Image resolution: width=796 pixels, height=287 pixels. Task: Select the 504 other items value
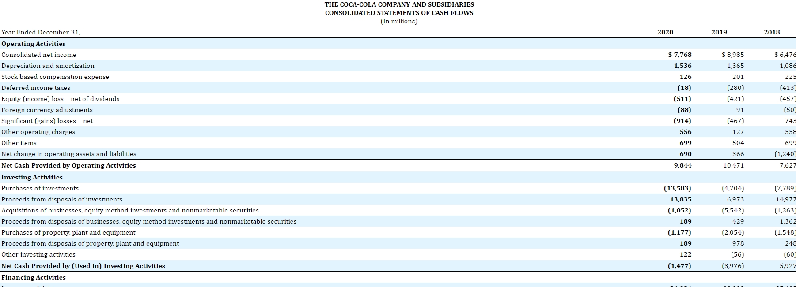[738, 143]
